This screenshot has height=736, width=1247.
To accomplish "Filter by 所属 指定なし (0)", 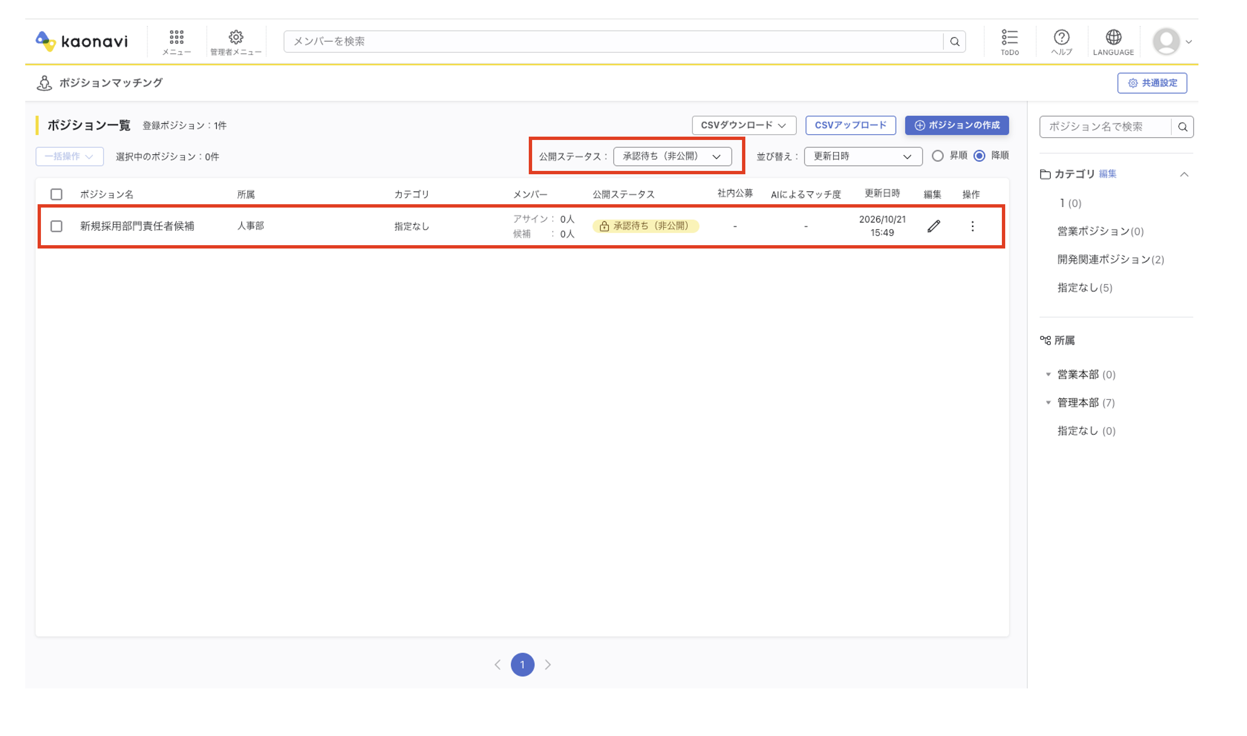I will [1086, 431].
